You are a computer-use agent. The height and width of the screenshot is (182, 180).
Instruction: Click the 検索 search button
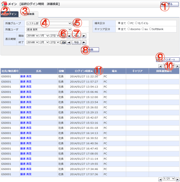pyautogui.click(x=90, y=50)
